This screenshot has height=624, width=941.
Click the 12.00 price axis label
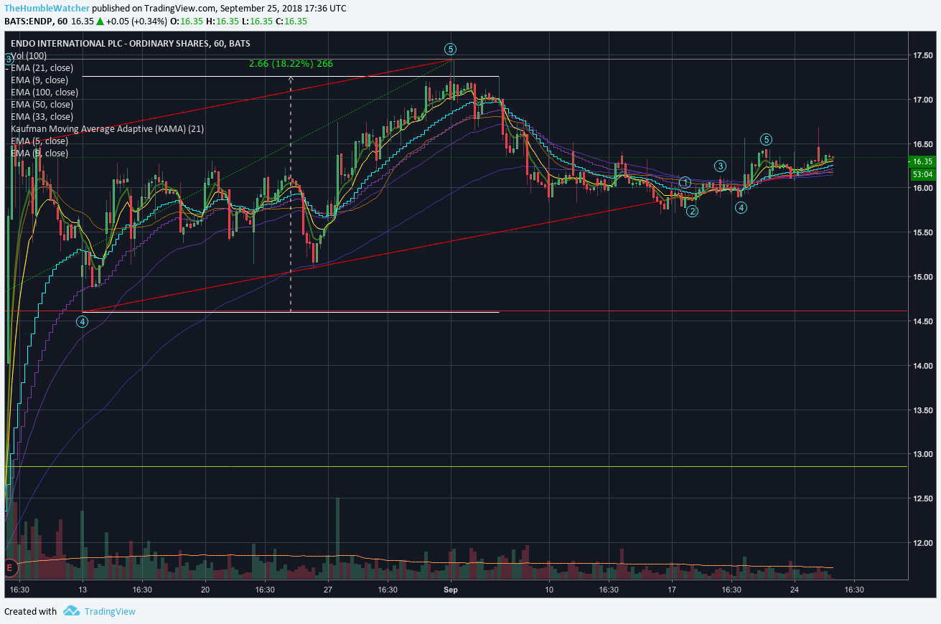point(922,543)
